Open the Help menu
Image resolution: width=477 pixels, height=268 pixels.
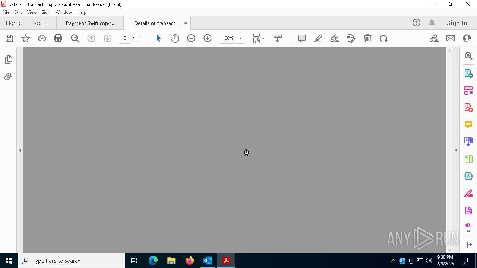pos(82,12)
